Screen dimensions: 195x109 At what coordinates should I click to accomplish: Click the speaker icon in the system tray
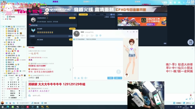coord(178,107)
